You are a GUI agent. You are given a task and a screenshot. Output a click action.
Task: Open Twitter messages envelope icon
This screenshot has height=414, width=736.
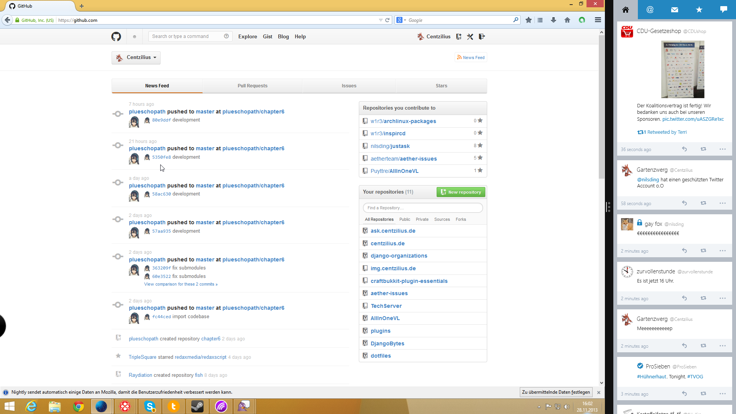(675, 10)
